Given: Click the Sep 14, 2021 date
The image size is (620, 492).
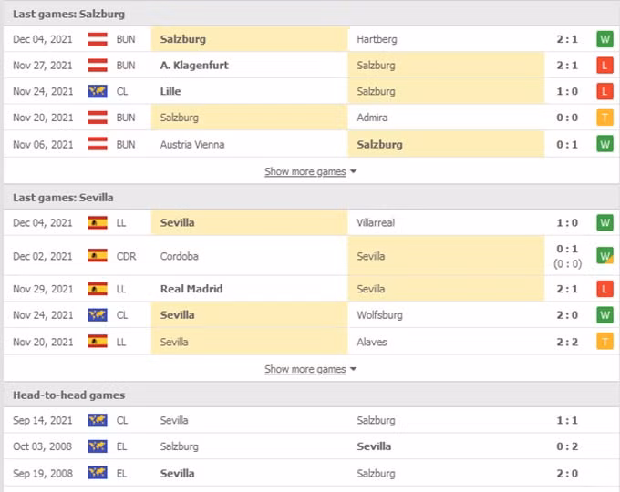Looking at the screenshot, I should [x=43, y=420].
